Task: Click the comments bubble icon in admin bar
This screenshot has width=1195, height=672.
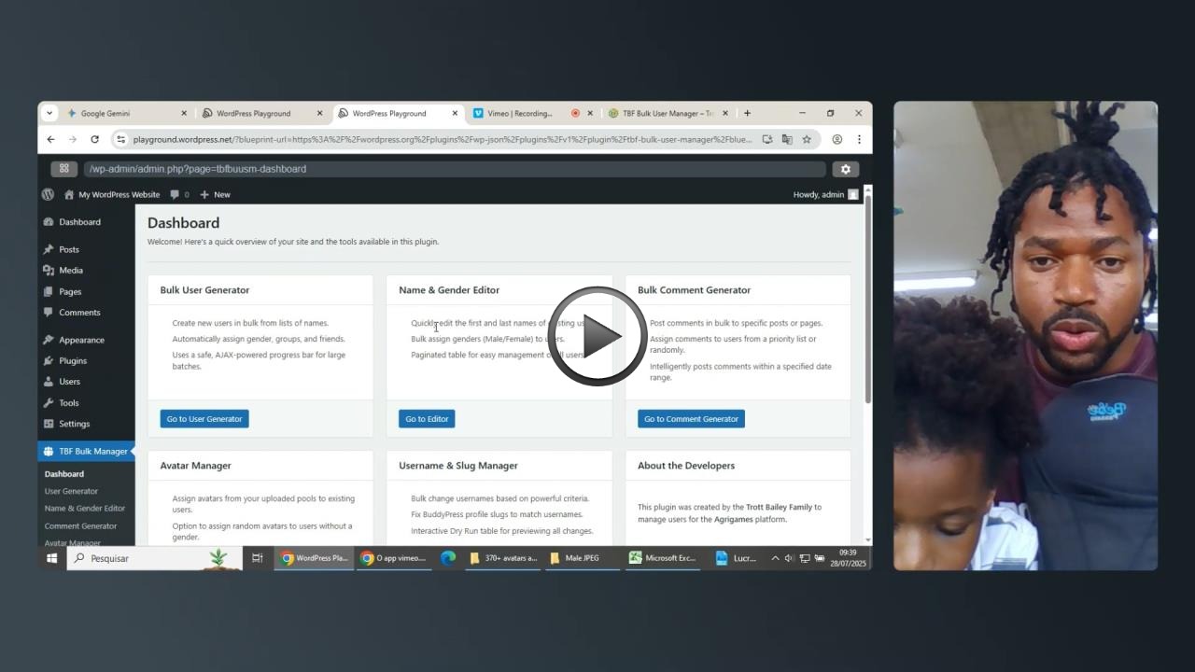Action: [x=175, y=194]
